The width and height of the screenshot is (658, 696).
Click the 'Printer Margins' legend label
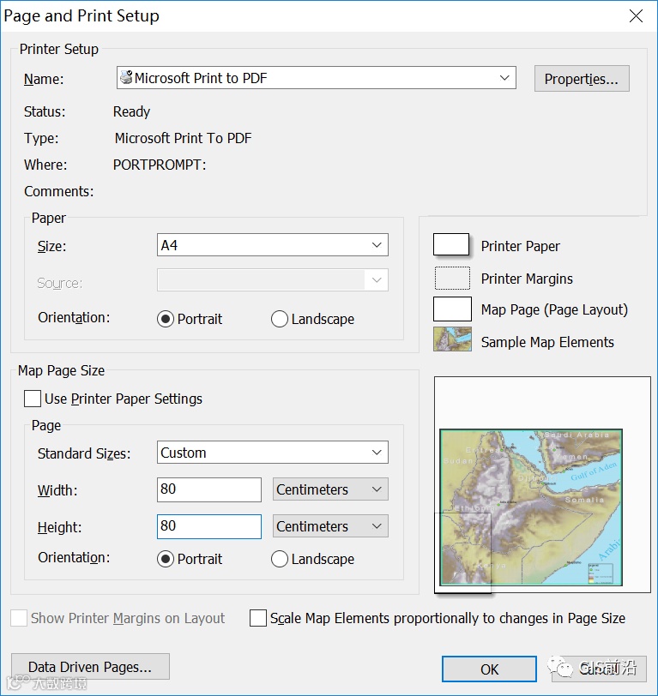[527, 279]
